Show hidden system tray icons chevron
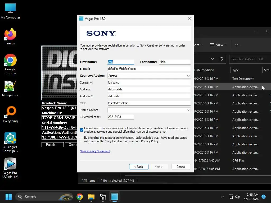Screen dimensions: 271x203 (222, 197)
